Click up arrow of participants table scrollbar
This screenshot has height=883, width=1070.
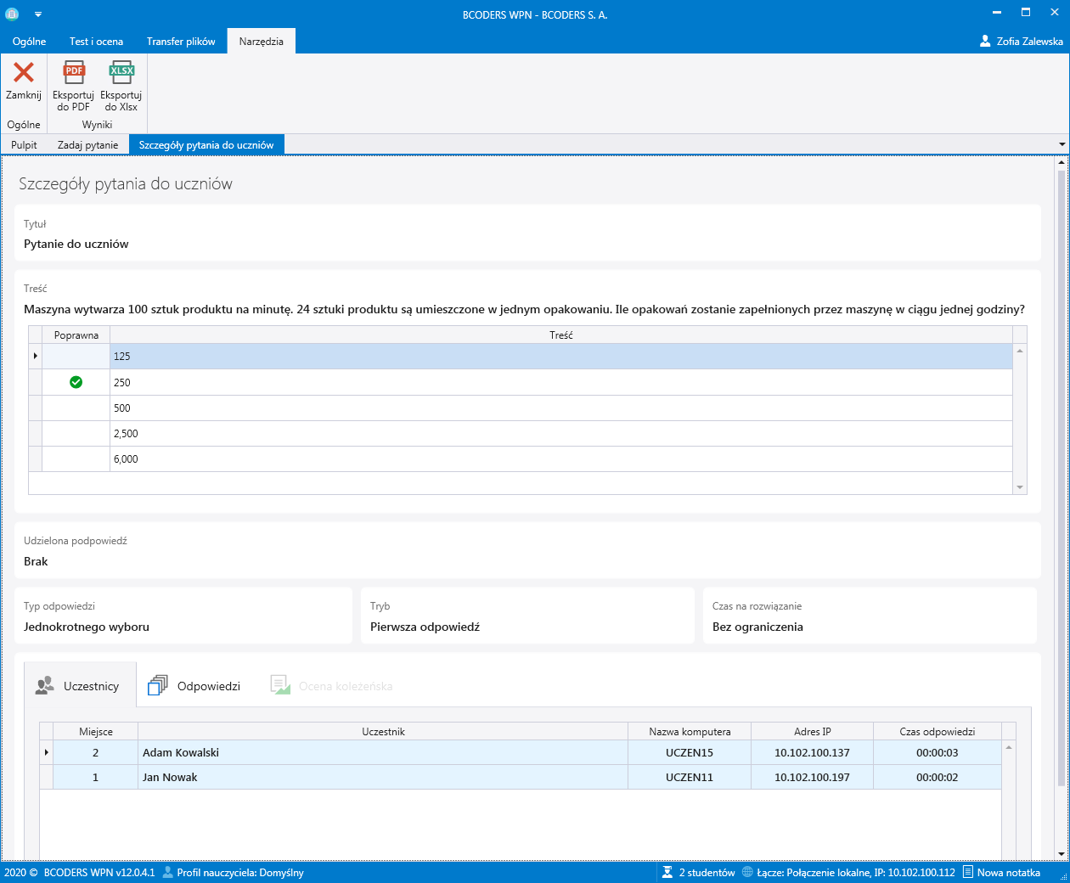(x=1009, y=747)
